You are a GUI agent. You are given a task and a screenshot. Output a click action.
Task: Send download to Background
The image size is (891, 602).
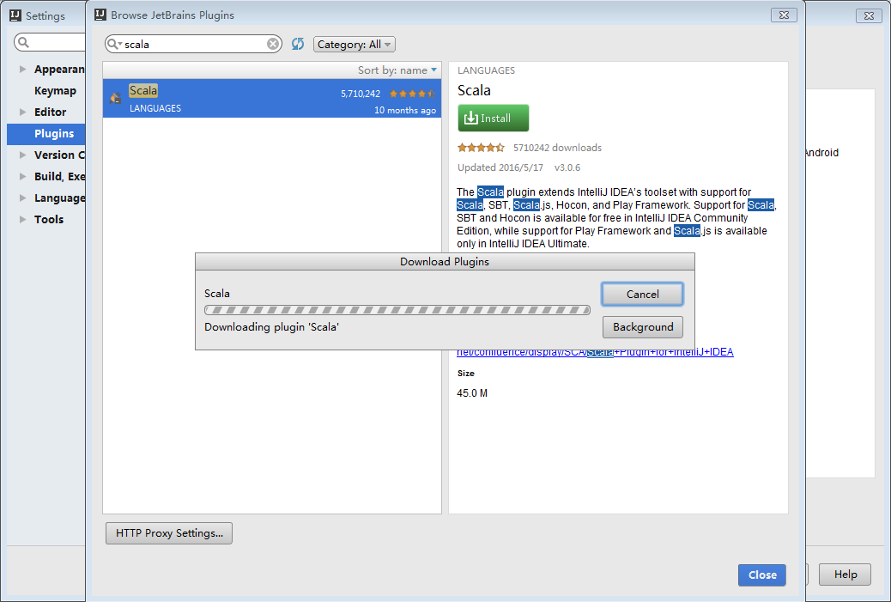(643, 327)
